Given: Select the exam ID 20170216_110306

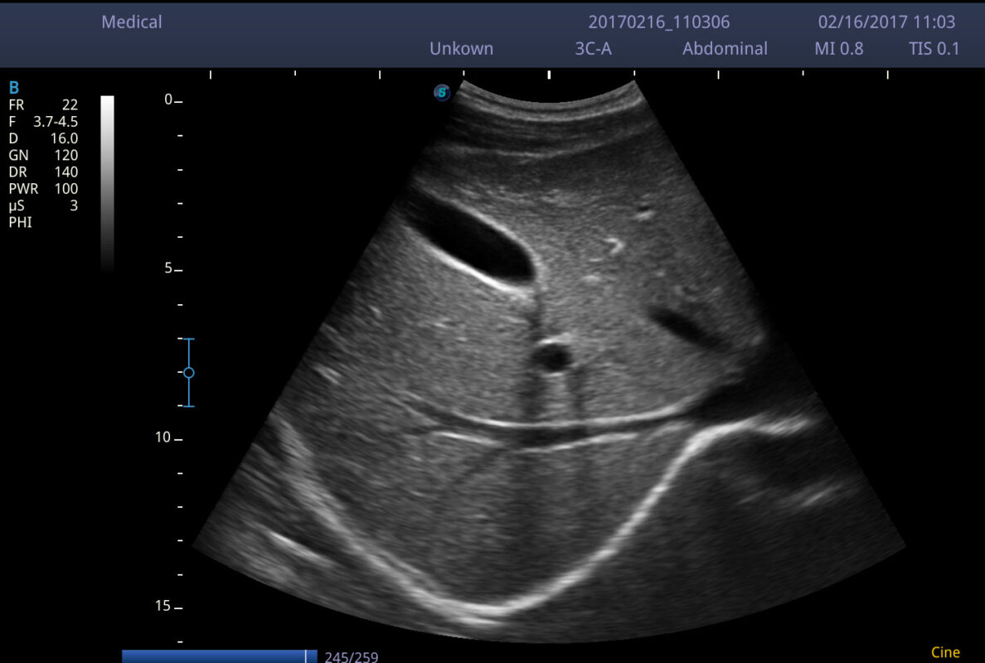Looking at the screenshot, I should (659, 22).
